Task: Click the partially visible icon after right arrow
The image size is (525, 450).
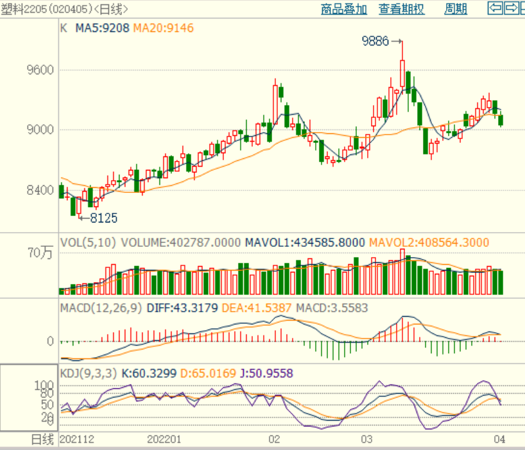Action: (x=522, y=8)
